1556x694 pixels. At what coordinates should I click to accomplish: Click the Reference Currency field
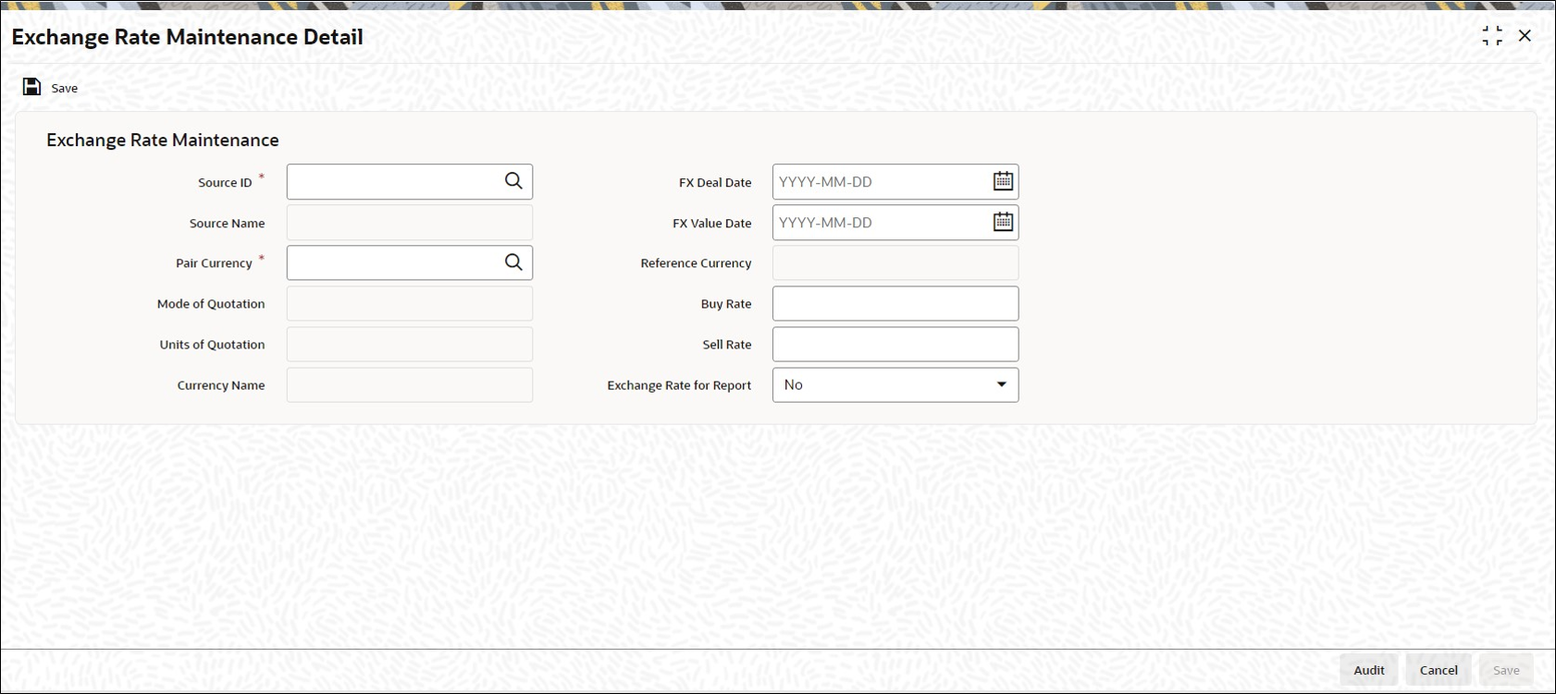895,262
